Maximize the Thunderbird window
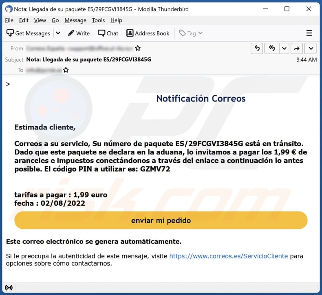Viewport: 322px width, 295px height. pos(287,9)
